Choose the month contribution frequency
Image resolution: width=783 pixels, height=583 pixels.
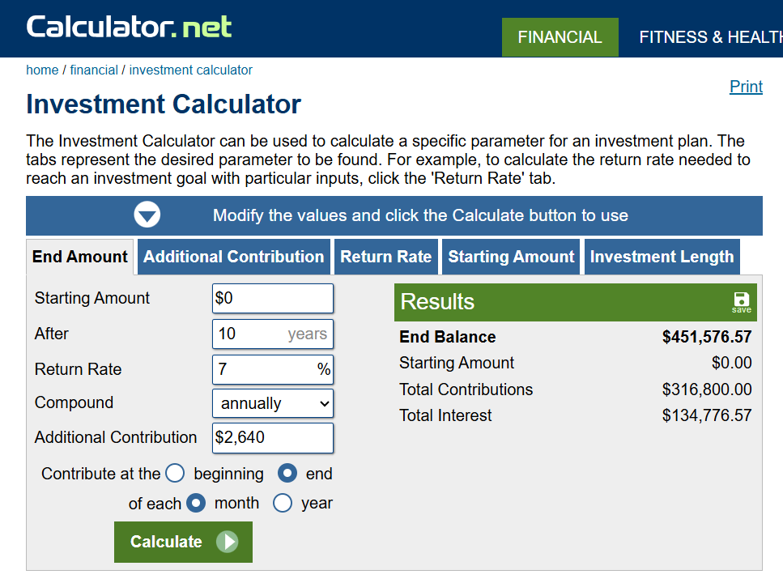pos(196,503)
